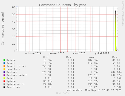
Task: Click Questions max value 1.98k
Action: [118, 87]
